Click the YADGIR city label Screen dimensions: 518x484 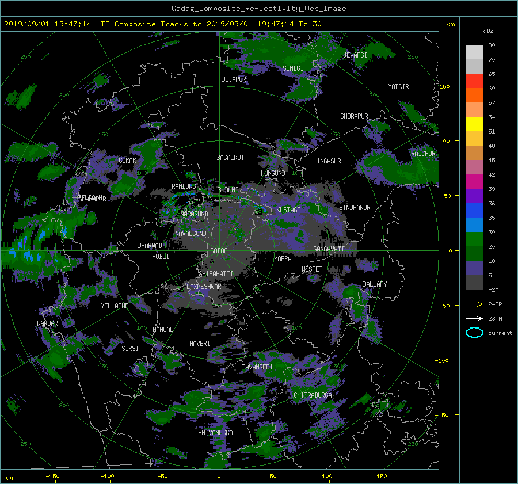(x=398, y=87)
